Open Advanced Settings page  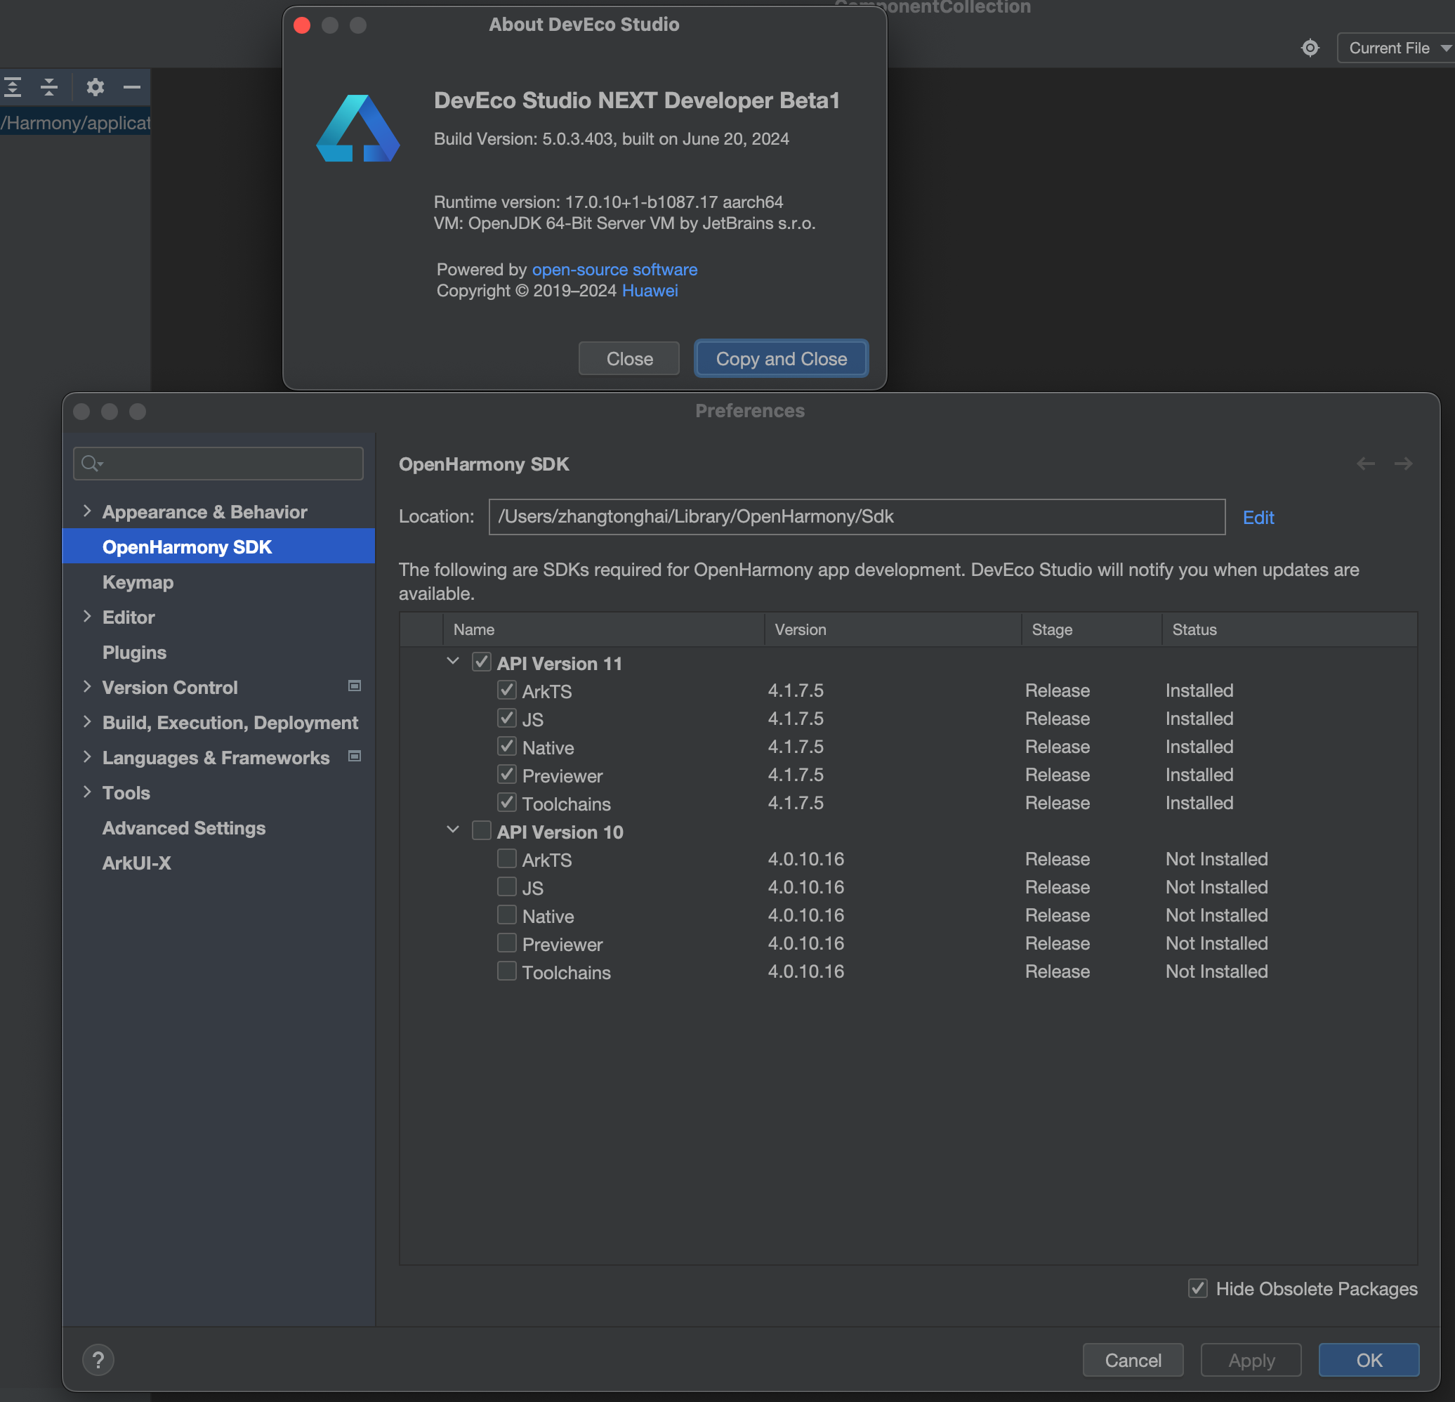pos(184,828)
